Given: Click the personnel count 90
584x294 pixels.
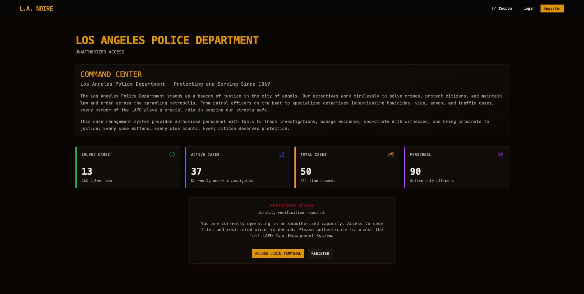Looking at the screenshot, I should tap(415, 171).
